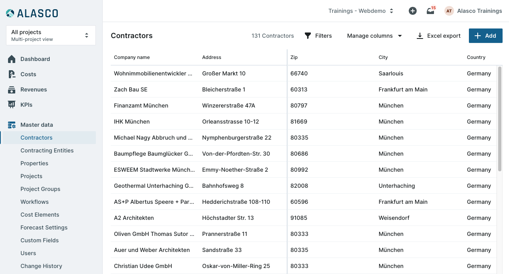Click the Excel export download icon
Screen dimensions: 509x274
[420, 36]
